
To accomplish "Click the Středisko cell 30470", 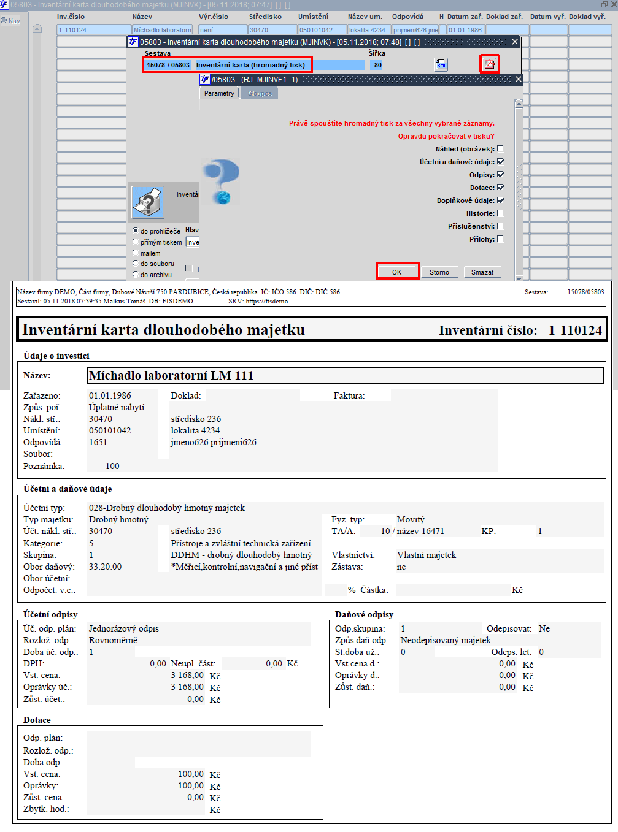I will coord(272,30).
